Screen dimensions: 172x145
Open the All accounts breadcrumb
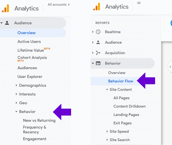coord(59,5)
